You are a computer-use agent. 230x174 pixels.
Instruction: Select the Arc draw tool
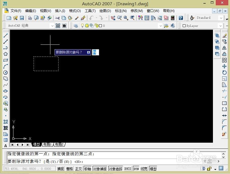point(6,66)
